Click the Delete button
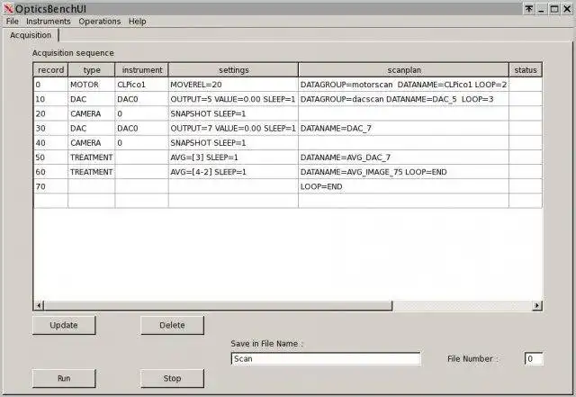The image size is (576, 397). [x=172, y=325]
